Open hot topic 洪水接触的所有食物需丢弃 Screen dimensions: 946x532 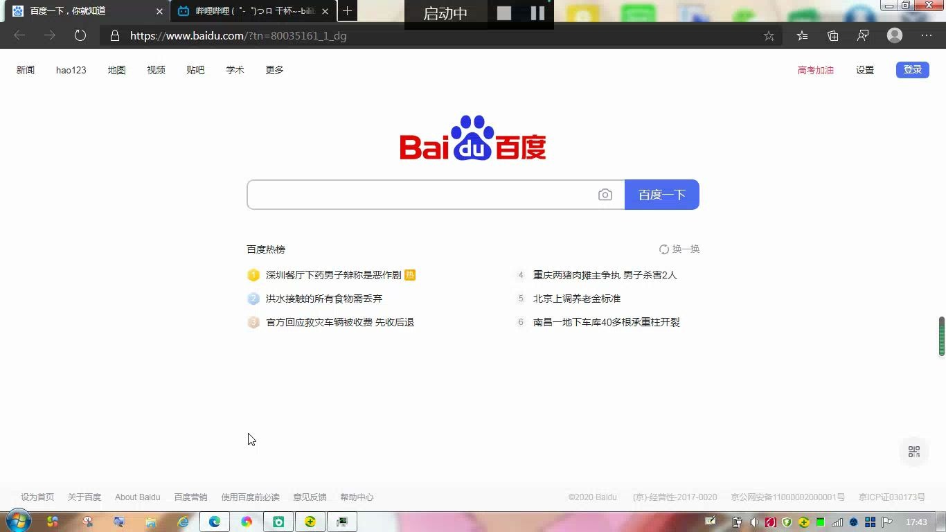tap(324, 299)
